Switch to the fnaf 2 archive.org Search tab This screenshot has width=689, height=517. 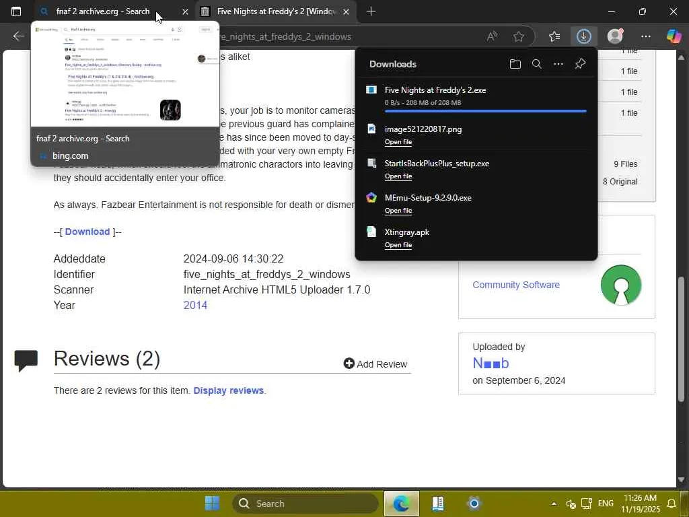pos(103,11)
